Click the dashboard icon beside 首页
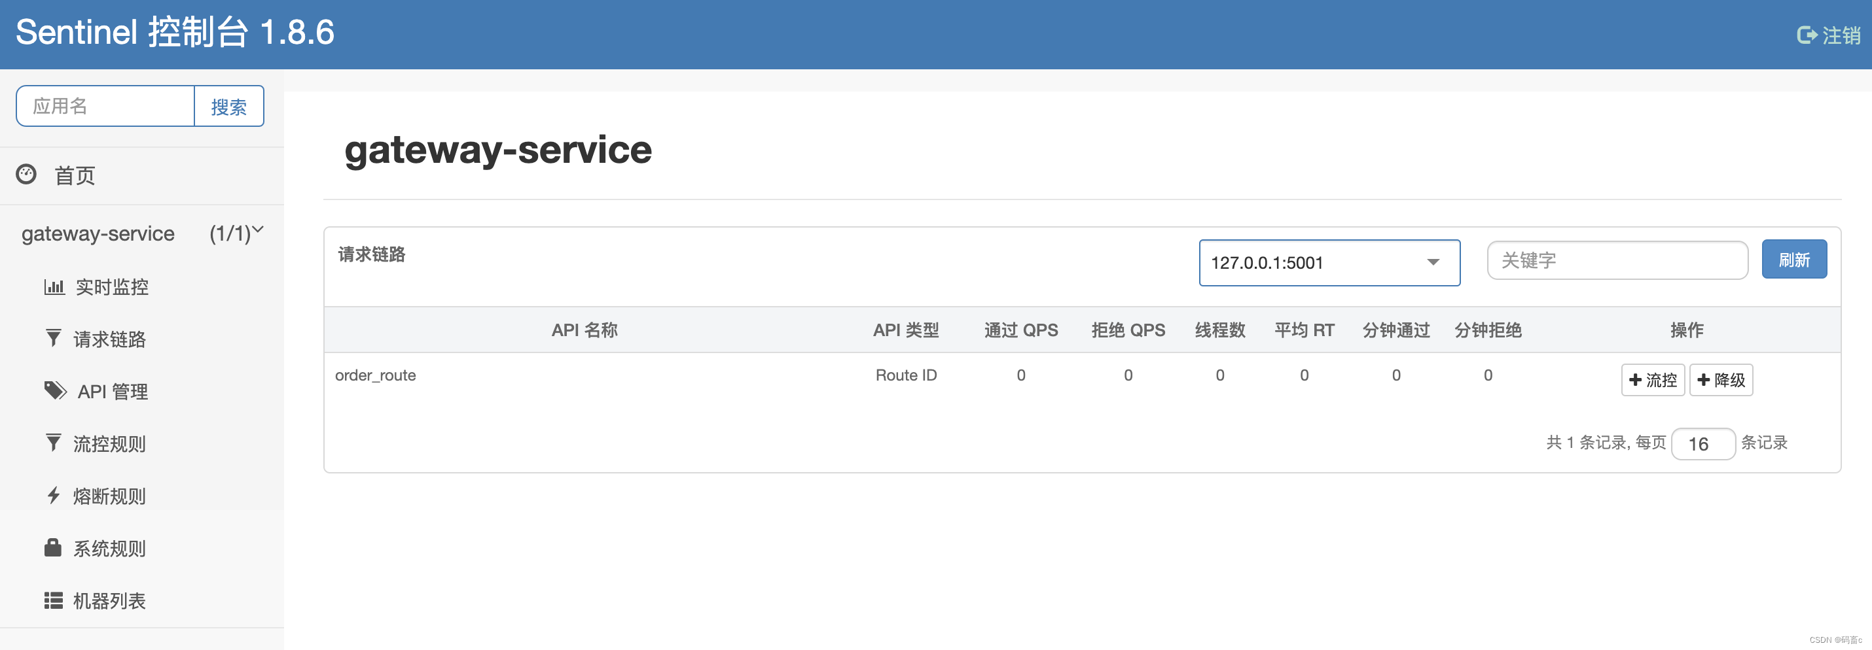This screenshot has height=650, width=1872. click(26, 175)
